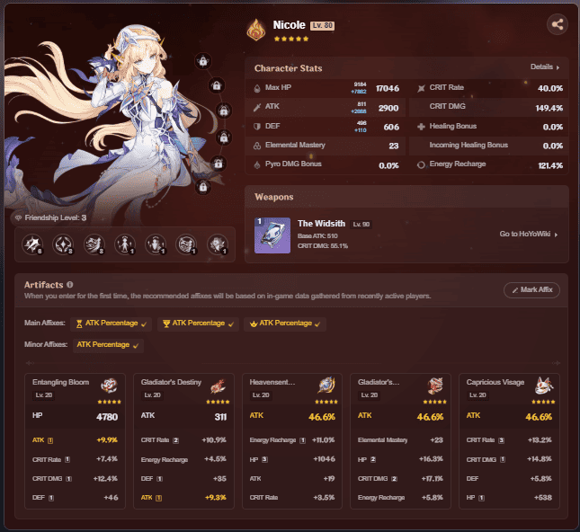
Task: Click the weapon Lv. 90 badge
Action: (x=361, y=225)
